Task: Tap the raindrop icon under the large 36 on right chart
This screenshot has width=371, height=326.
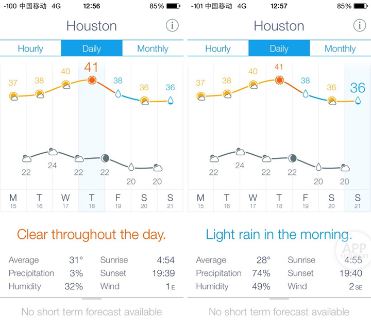Action: point(358,102)
